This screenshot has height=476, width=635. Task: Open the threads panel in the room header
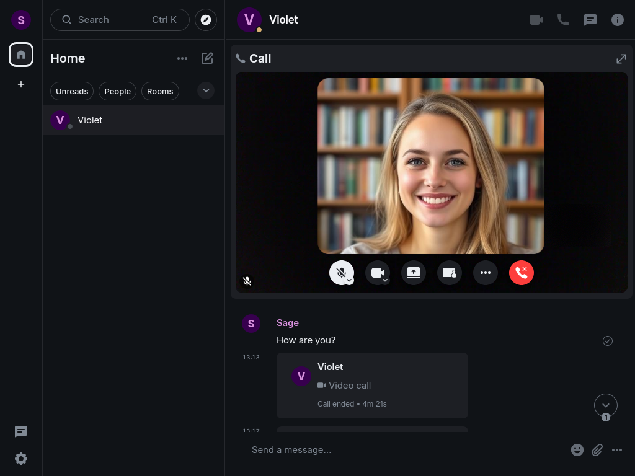590,19
